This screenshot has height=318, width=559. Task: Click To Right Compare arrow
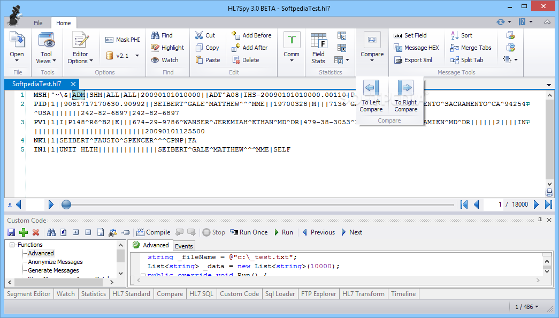pos(405,96)
